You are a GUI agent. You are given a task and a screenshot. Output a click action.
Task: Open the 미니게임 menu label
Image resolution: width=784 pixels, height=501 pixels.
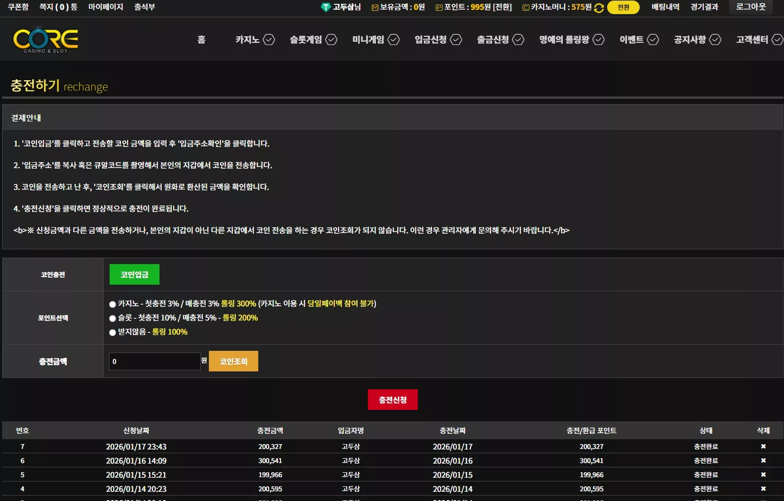point(368,40)
